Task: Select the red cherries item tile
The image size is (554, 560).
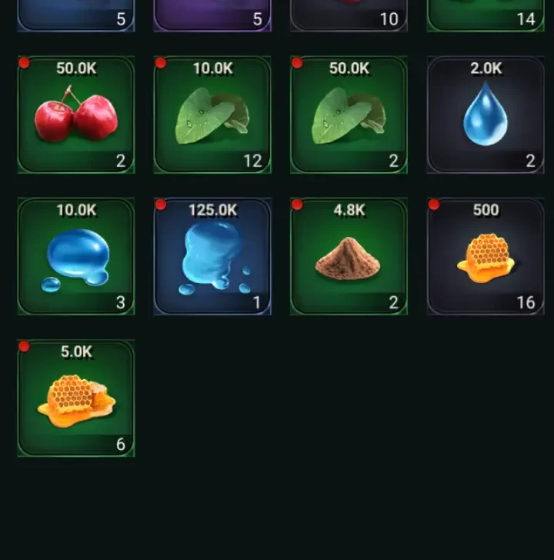Action: click(x=76, y=115)
